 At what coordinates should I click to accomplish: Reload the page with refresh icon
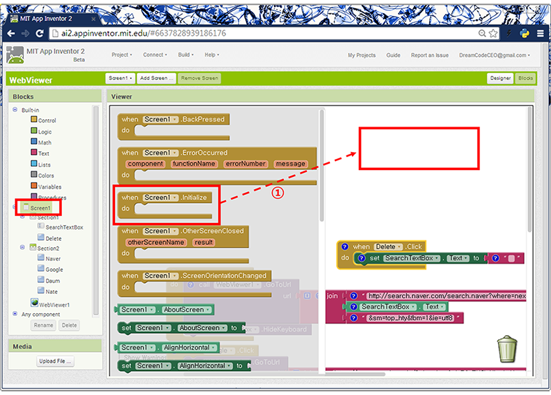pos(40,33)
